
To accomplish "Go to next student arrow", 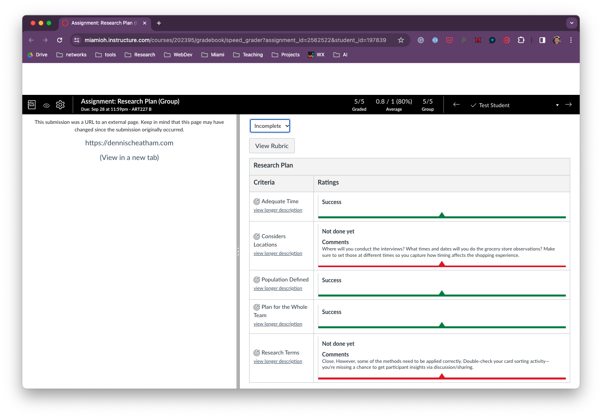I will tap(569, 104).
